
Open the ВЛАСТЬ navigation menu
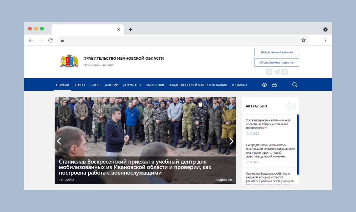95,85
